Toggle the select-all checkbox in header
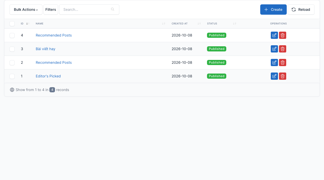The width and height of the screenshot is (324, 180). pyautogui.click(x=12, y=24)
